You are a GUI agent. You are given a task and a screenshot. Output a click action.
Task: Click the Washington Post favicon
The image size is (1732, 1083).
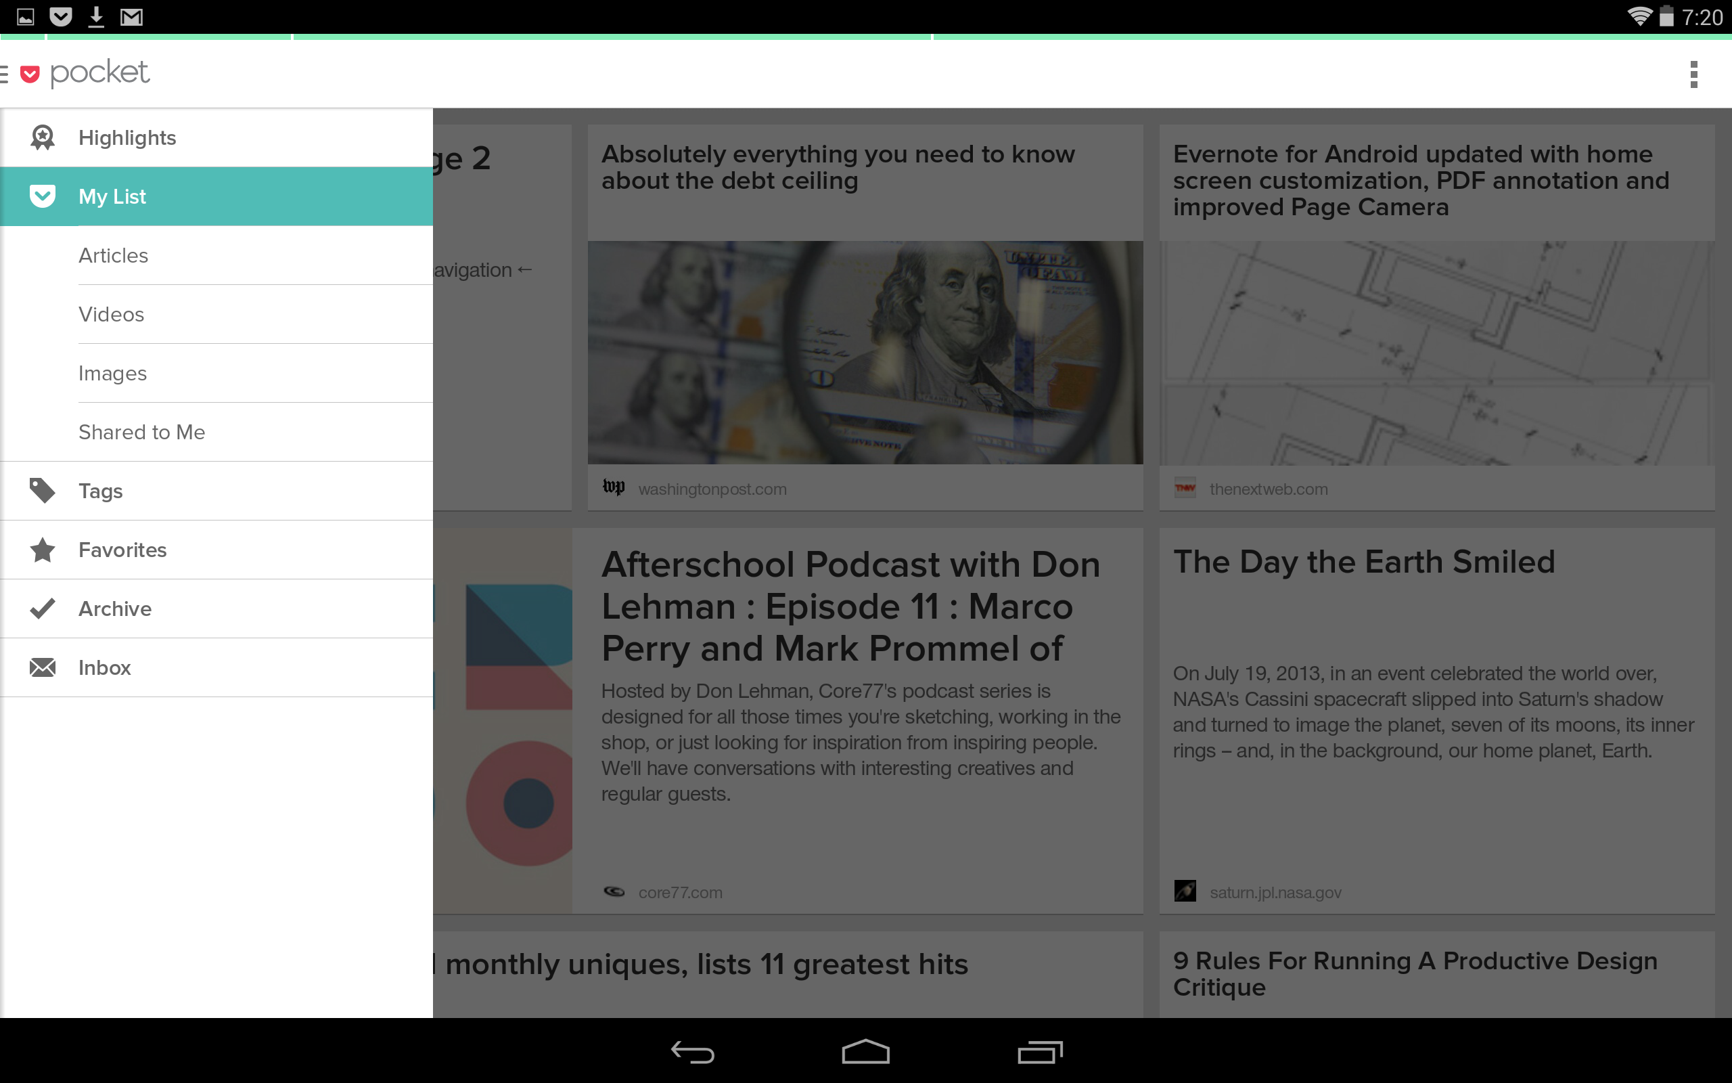(614, 488)
